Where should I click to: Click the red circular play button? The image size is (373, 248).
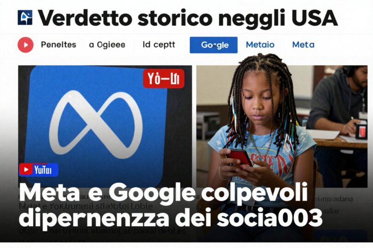[x=25, y=45]
